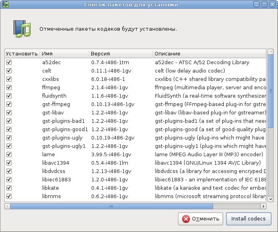Screen dimensions: 278x232
Task: Click version 0.10.13-i486-1gv
Action: pos(113,104)
